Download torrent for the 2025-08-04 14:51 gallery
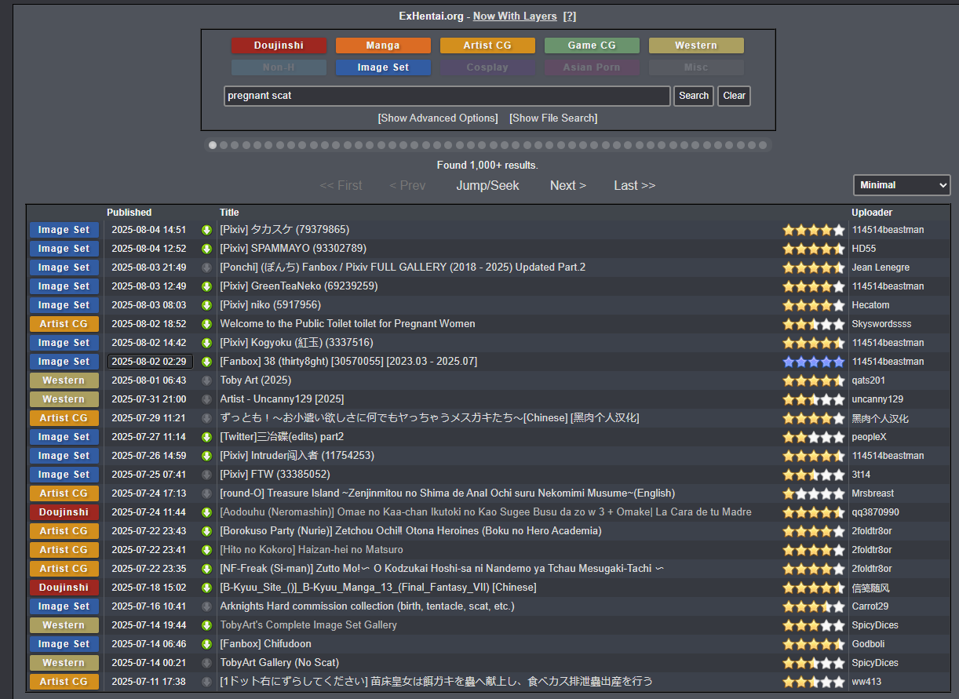This screenshot has width=959, height=699. (x=207, y=230)
